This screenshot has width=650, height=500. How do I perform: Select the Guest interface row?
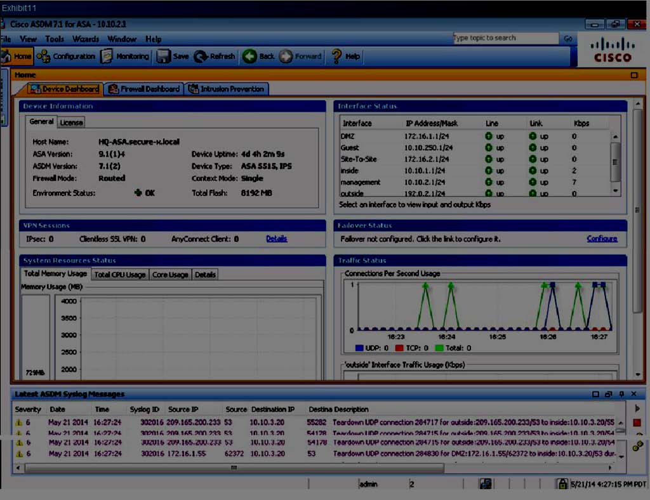click(475, 147)
